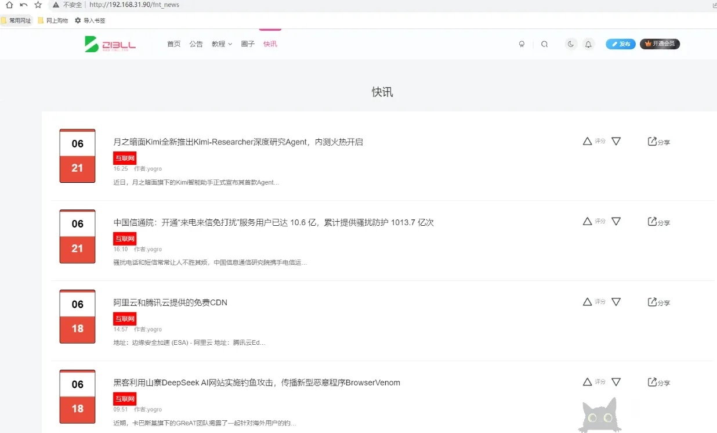Screen dimensions: 717x433
Task: Click the gray cat mascot widget
Action: pos(600,415)
